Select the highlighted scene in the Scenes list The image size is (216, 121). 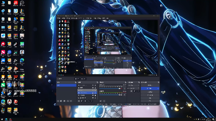pyautogui.click(x=66, y=85)
